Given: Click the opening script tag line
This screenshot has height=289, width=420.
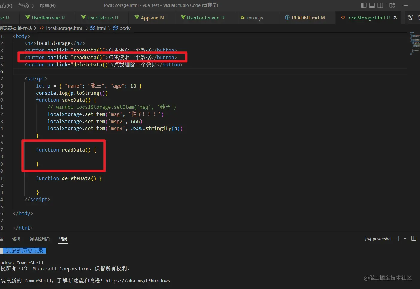Looking at the screenshot, I should [x=36, y=79].
